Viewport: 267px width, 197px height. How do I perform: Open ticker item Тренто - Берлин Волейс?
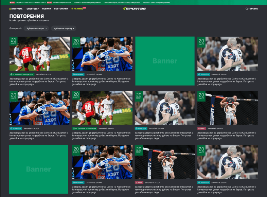(x=62, y=3)
